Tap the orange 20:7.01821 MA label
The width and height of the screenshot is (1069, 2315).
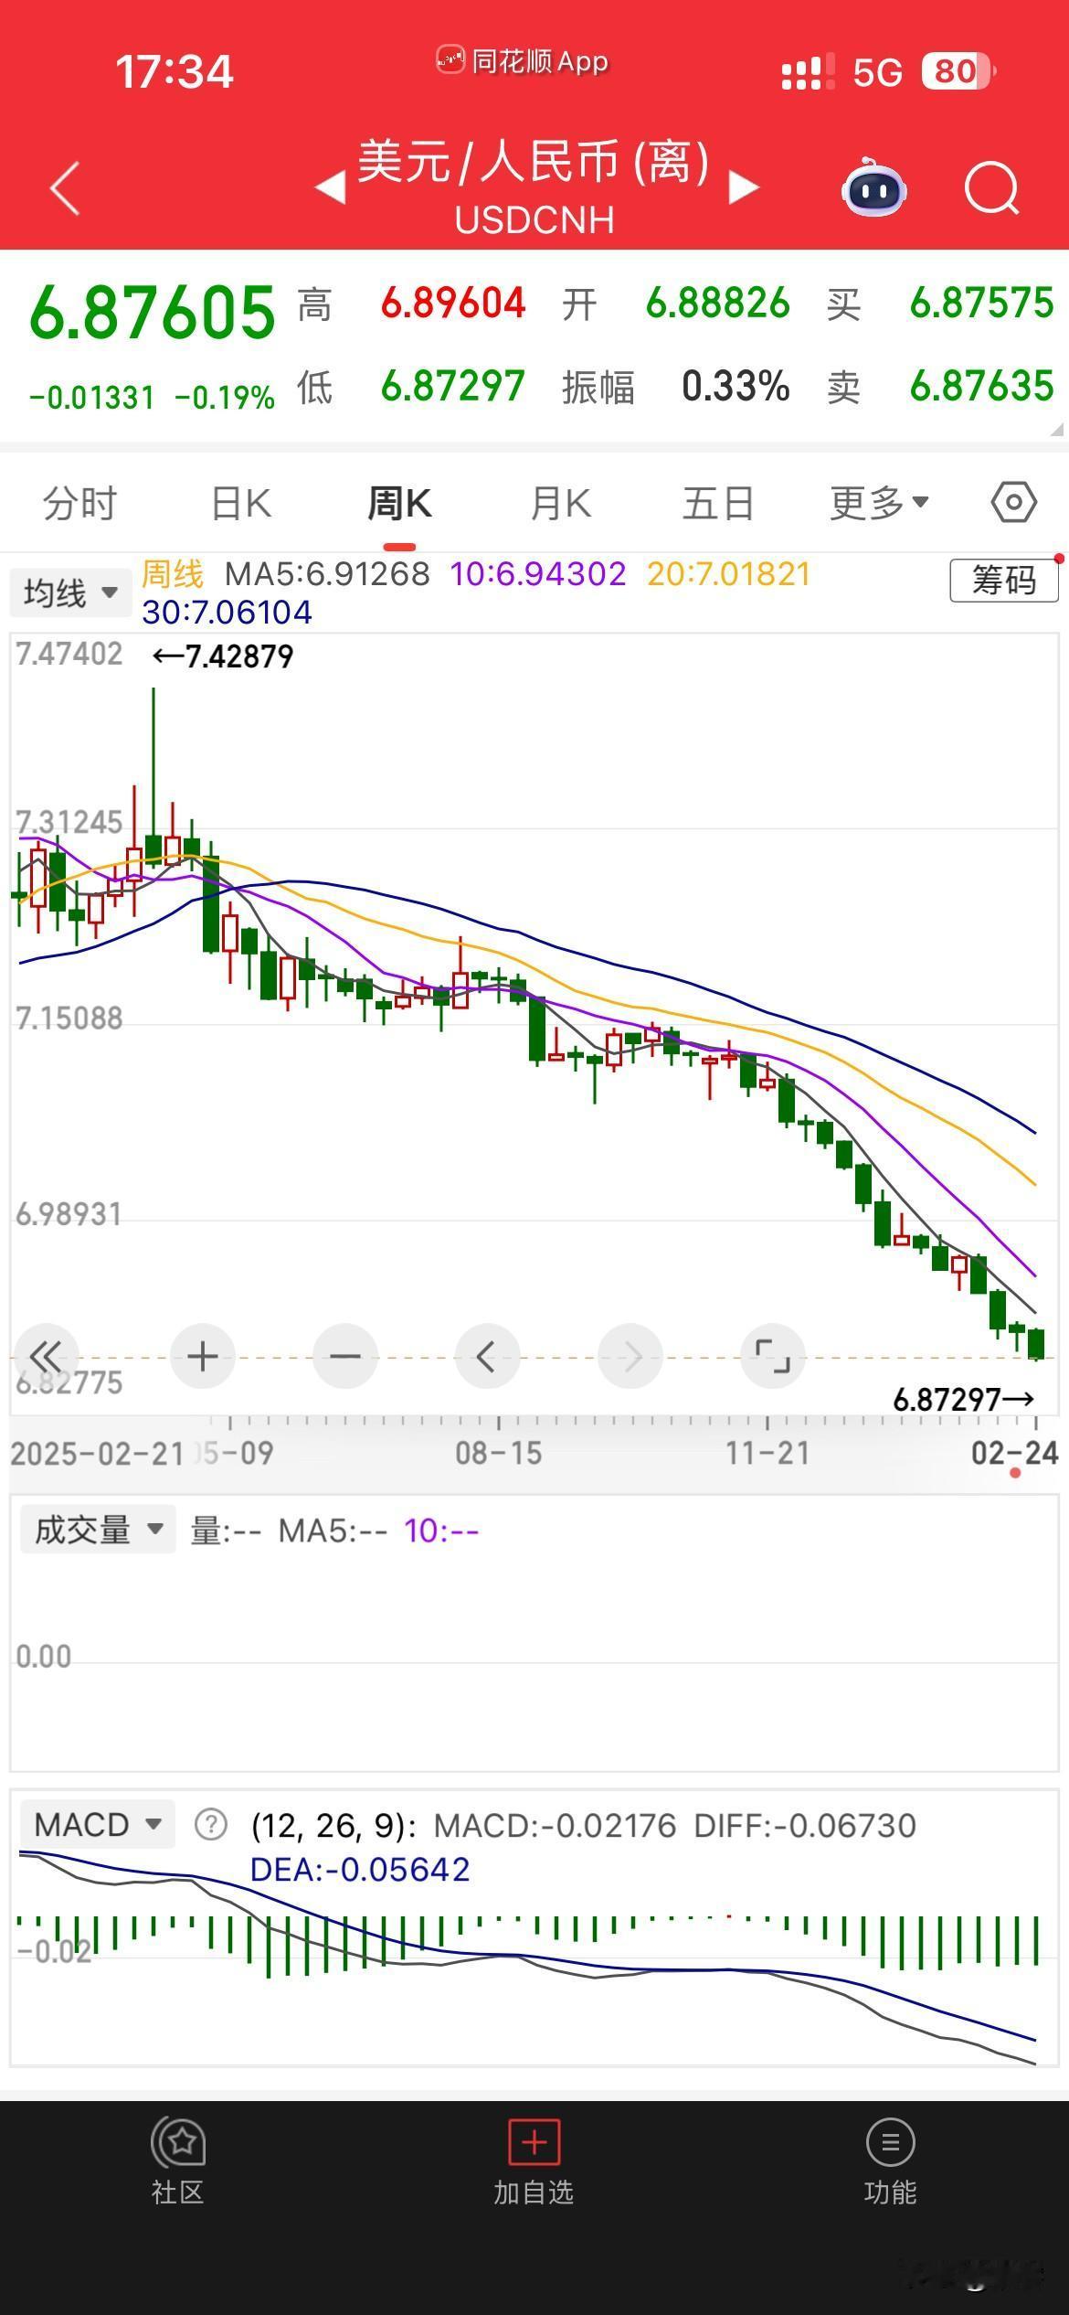click(x=729, y=574)
